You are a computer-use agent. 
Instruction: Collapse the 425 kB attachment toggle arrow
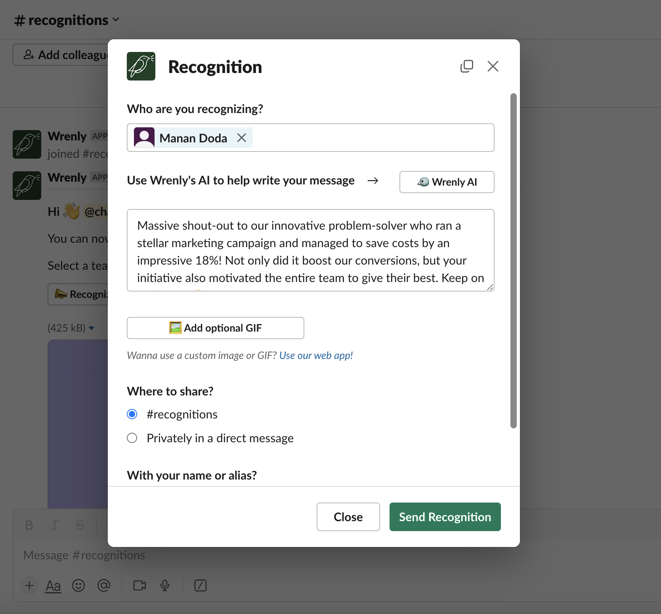(92, 328)
